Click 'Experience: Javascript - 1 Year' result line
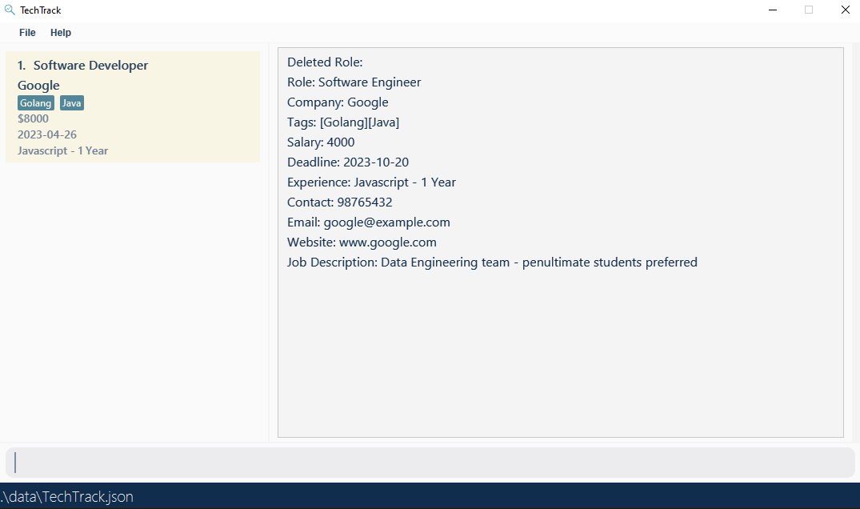 click(371, 182)
